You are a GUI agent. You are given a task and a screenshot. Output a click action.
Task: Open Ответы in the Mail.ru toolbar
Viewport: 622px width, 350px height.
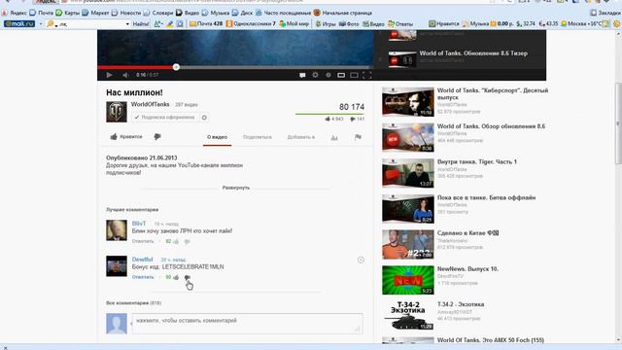click(x=400, y=23)
